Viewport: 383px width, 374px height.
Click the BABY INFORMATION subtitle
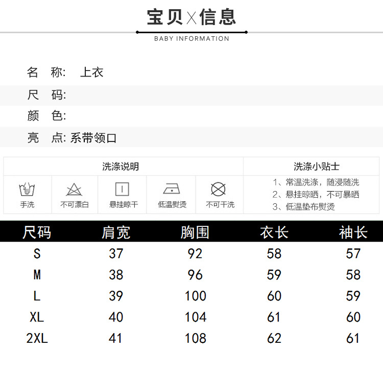192,39
